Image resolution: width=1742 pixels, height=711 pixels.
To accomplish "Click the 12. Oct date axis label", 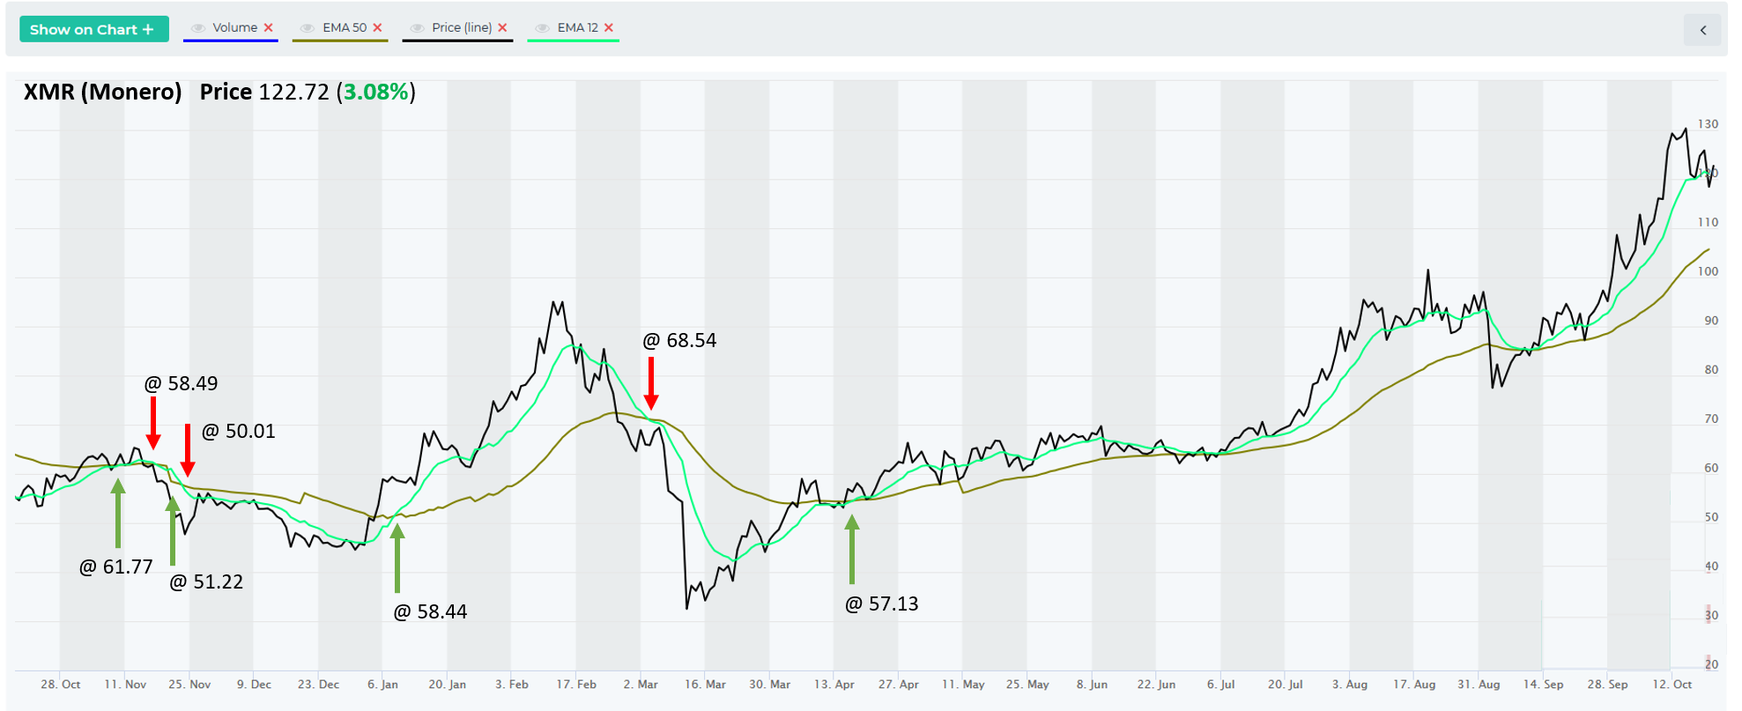I will click(1672, 685).
